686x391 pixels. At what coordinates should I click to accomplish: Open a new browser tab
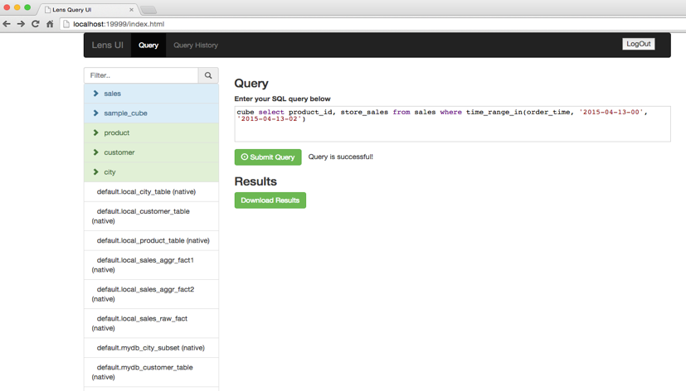(148, 10)
